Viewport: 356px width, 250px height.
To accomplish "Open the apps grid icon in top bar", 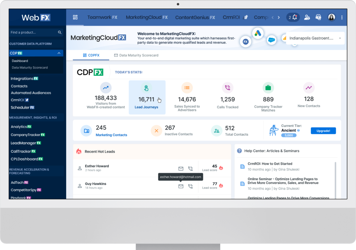I will coord(75,17).
